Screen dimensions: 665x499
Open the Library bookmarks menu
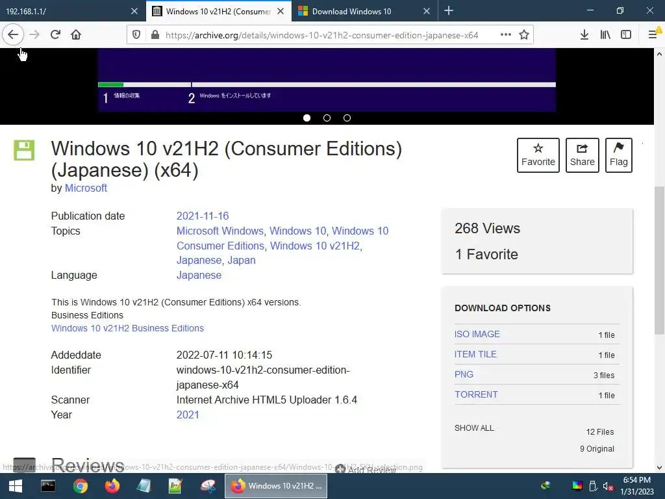(x=605, y=35)
